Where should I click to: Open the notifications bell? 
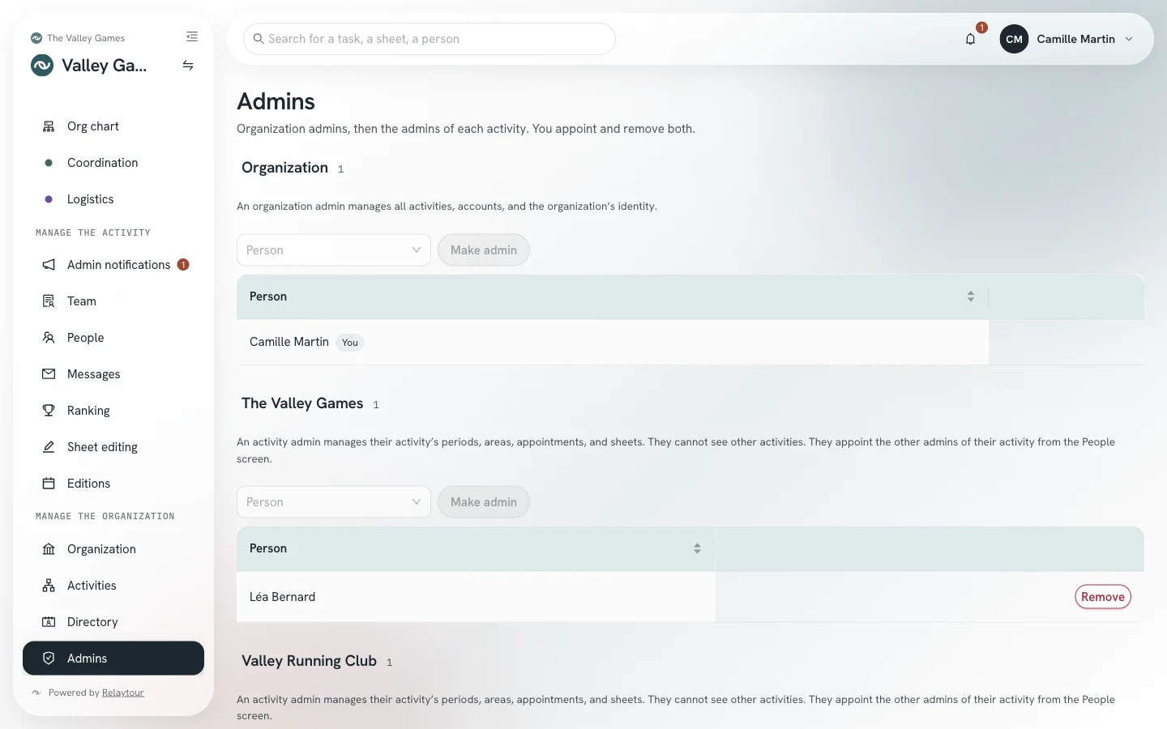[x=970, y=39]
